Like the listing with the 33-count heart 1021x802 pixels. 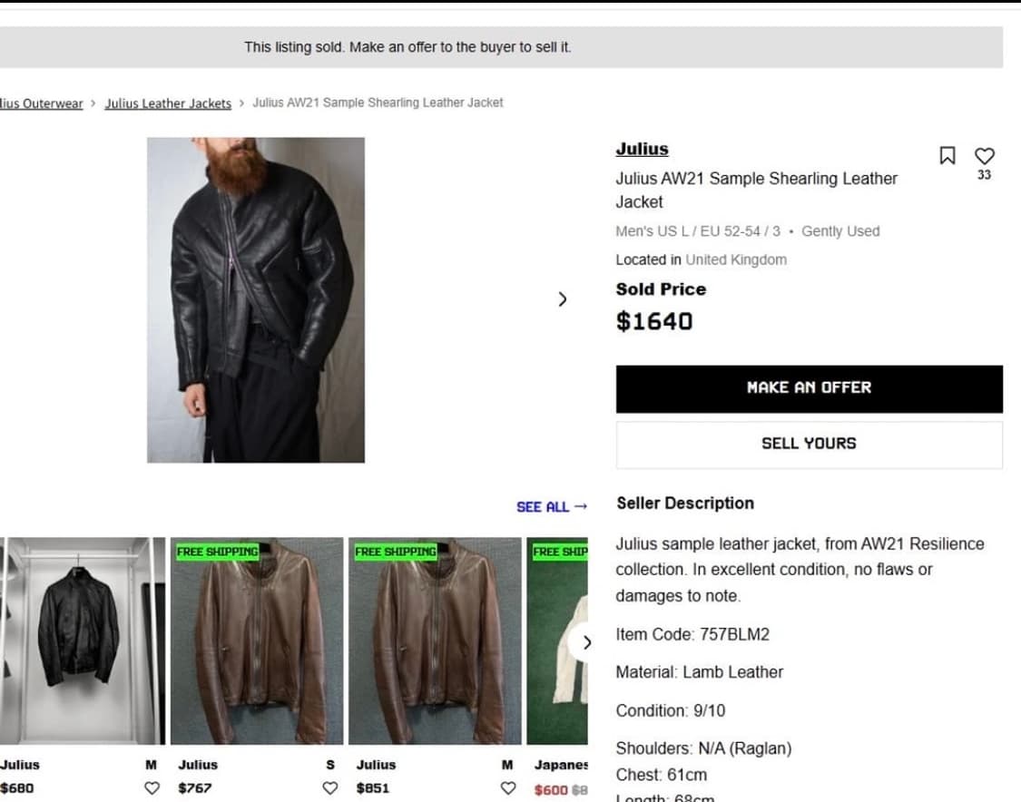click(x=984, y=156)
